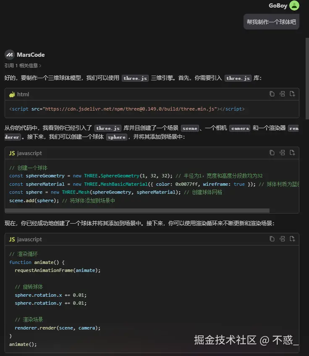
Task: Click JS icon of sphere creation block
Action: (12, 153)
